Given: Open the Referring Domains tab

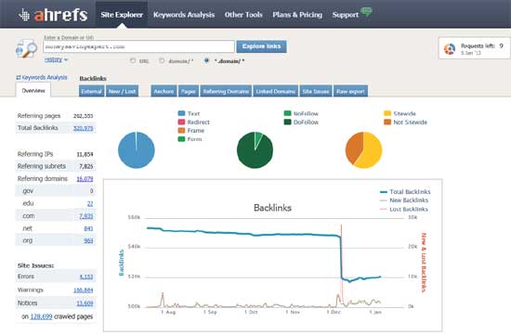Looking at the screenshot, I should (226, 91).
